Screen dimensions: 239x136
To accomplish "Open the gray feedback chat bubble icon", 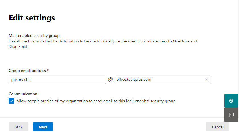I will (231, 115).
